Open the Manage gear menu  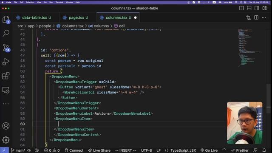6,140
